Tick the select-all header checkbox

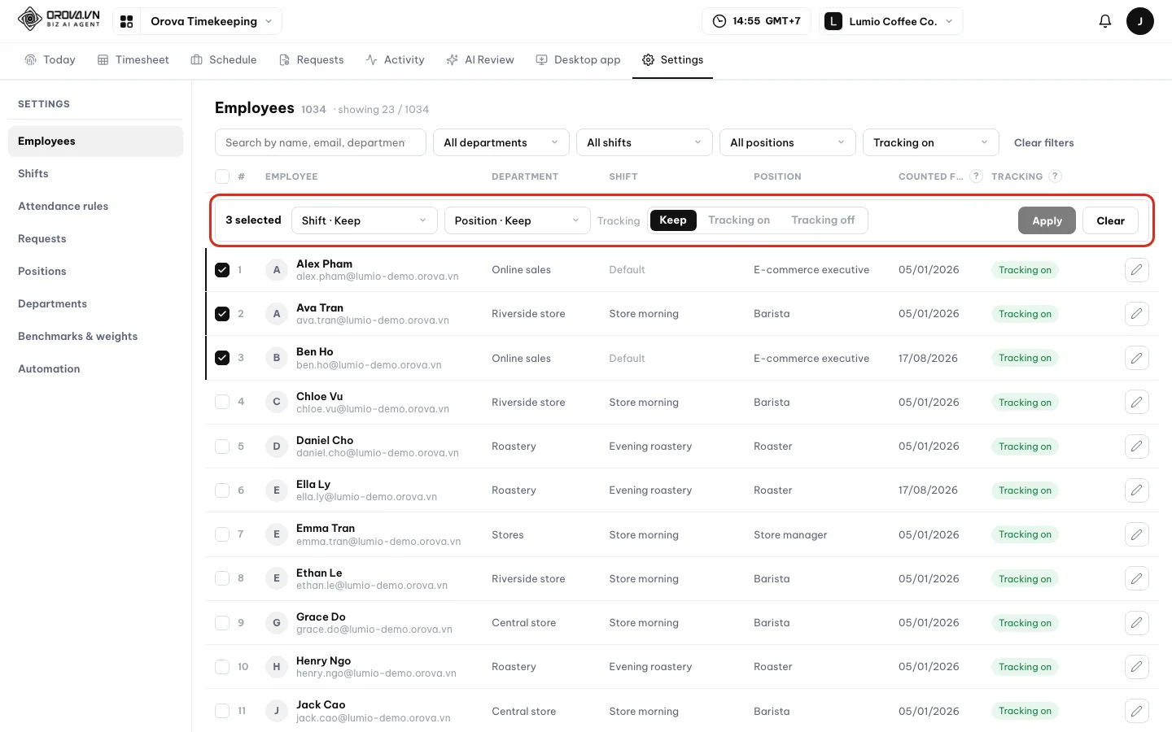pyautogui.click(x=222, y=176)
